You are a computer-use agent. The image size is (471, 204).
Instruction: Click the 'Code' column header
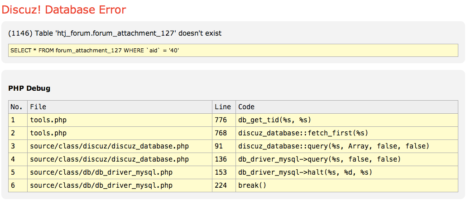pyautogui.click(x=347, y=107)
